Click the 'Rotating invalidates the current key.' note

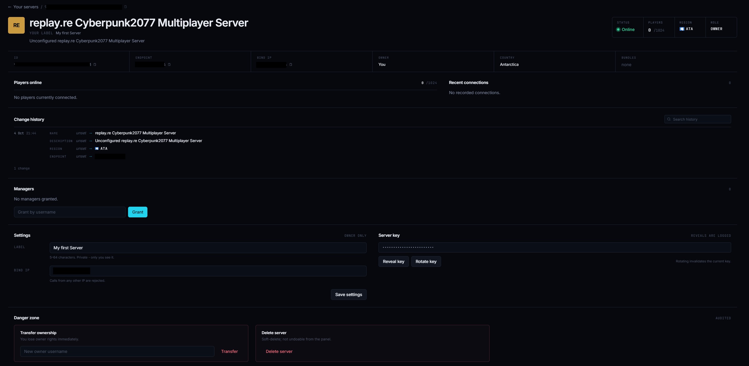[703, 261]
